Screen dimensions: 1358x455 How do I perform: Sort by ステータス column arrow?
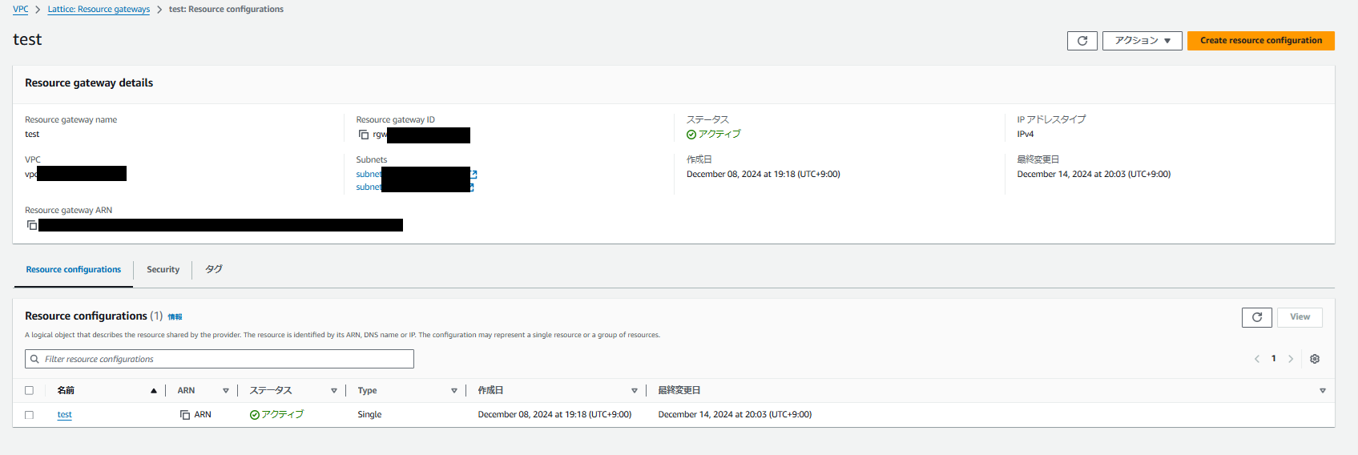(334, 391)
